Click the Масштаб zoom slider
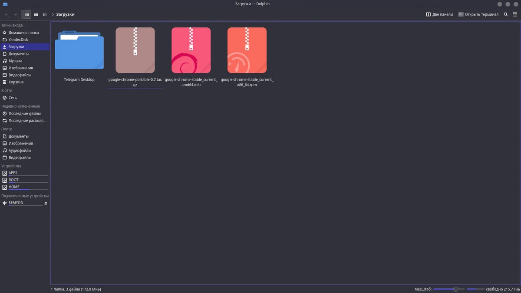This screenshot has height=293, width=521. 449,289
